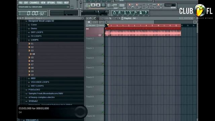Open the mixer/step sequencer shortcut icon
Screen dimensions: 215x121
(x=120, y=13)
